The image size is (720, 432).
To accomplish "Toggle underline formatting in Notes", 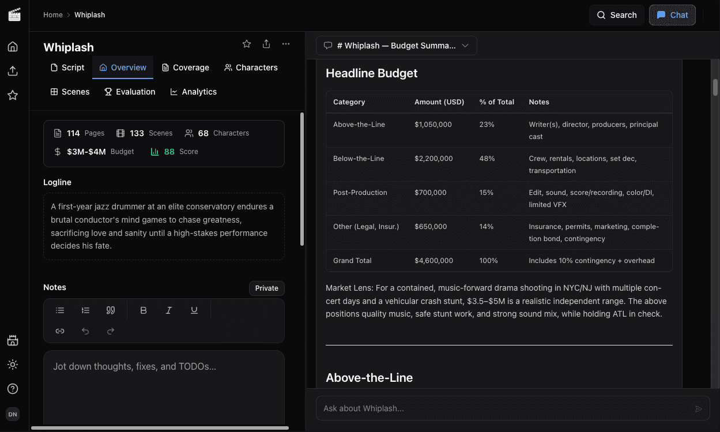I will pyautogui.click(x=194, y=310).
